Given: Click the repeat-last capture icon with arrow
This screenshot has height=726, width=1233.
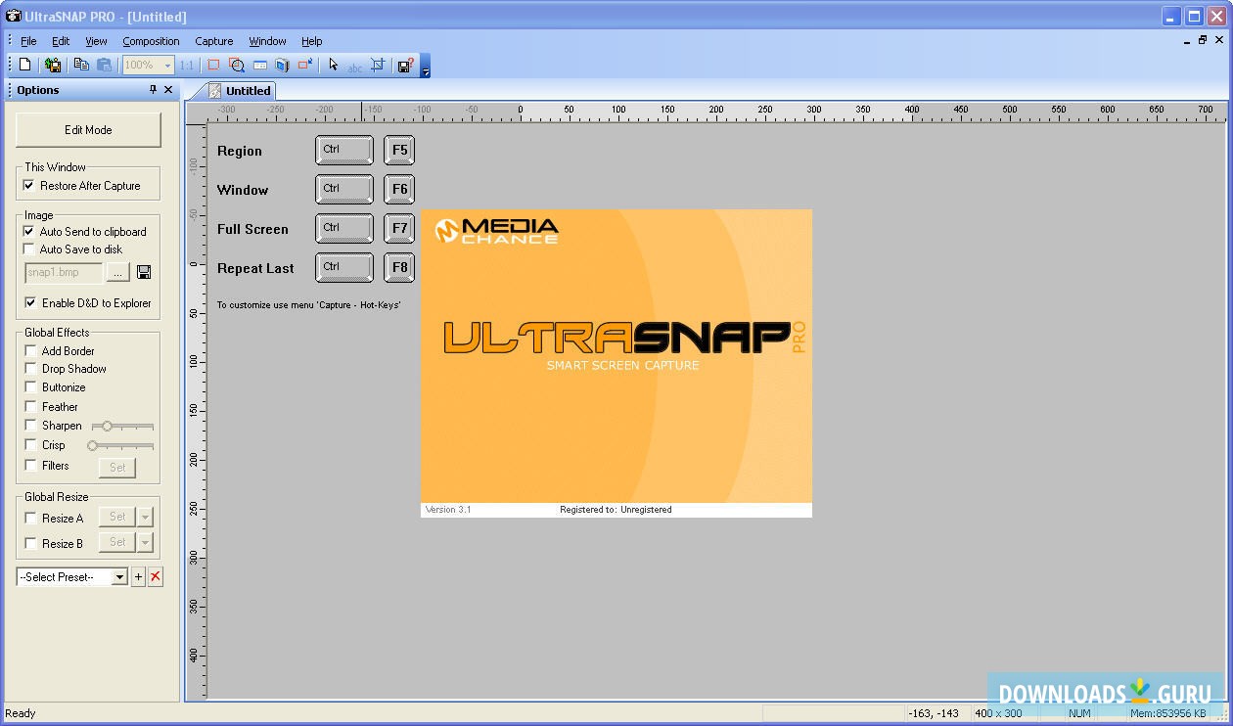Looking at the screenshot, I should pos(302,65).
